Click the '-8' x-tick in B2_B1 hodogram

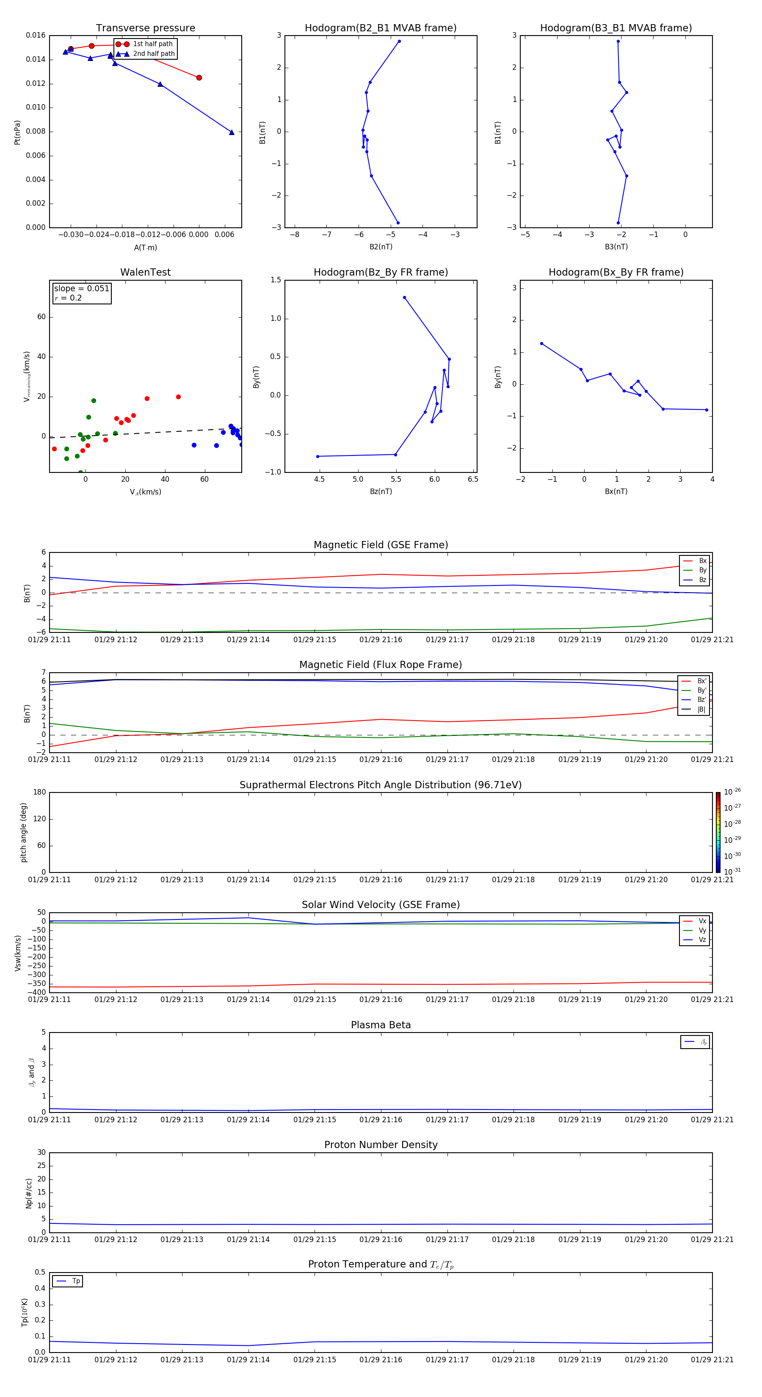coord(295,235)
